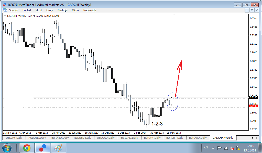Viewport: 262px width, 153px height.
Task: Expand the CADCHF,Weekly chart header arrow
Action: point(5,16)
